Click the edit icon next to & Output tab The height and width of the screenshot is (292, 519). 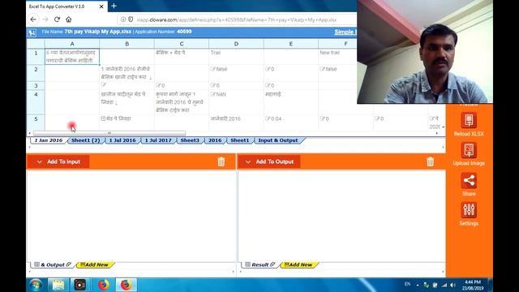(x=68, y=264)
